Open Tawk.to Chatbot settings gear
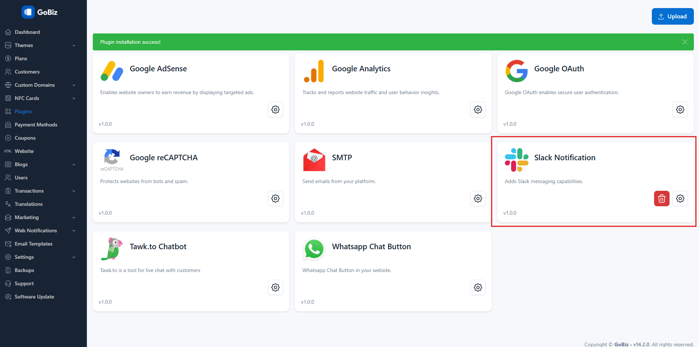The image size is (699, 347). pos(275,287)
